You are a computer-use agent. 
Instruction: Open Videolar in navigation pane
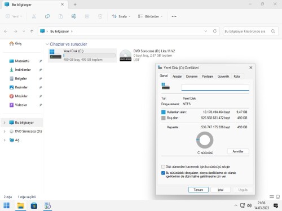click(18, 105)
